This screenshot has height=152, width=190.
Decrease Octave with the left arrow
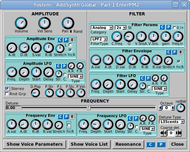click(x=160, y=108)
